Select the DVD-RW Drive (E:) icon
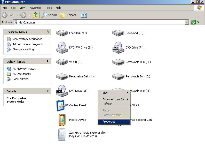This screenshot has width=205, height=152. tap(62, 47)
